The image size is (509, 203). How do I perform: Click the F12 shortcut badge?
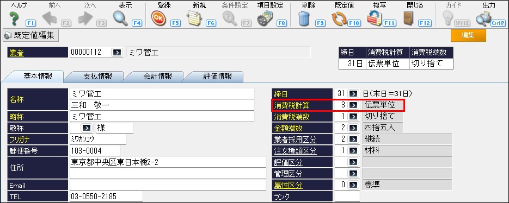click(425, 23)
